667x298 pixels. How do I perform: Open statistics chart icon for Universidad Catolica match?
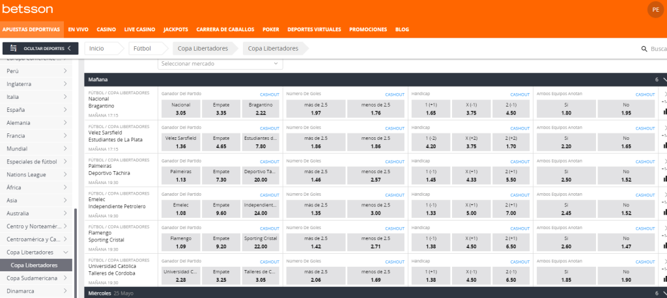click(665, 278)
